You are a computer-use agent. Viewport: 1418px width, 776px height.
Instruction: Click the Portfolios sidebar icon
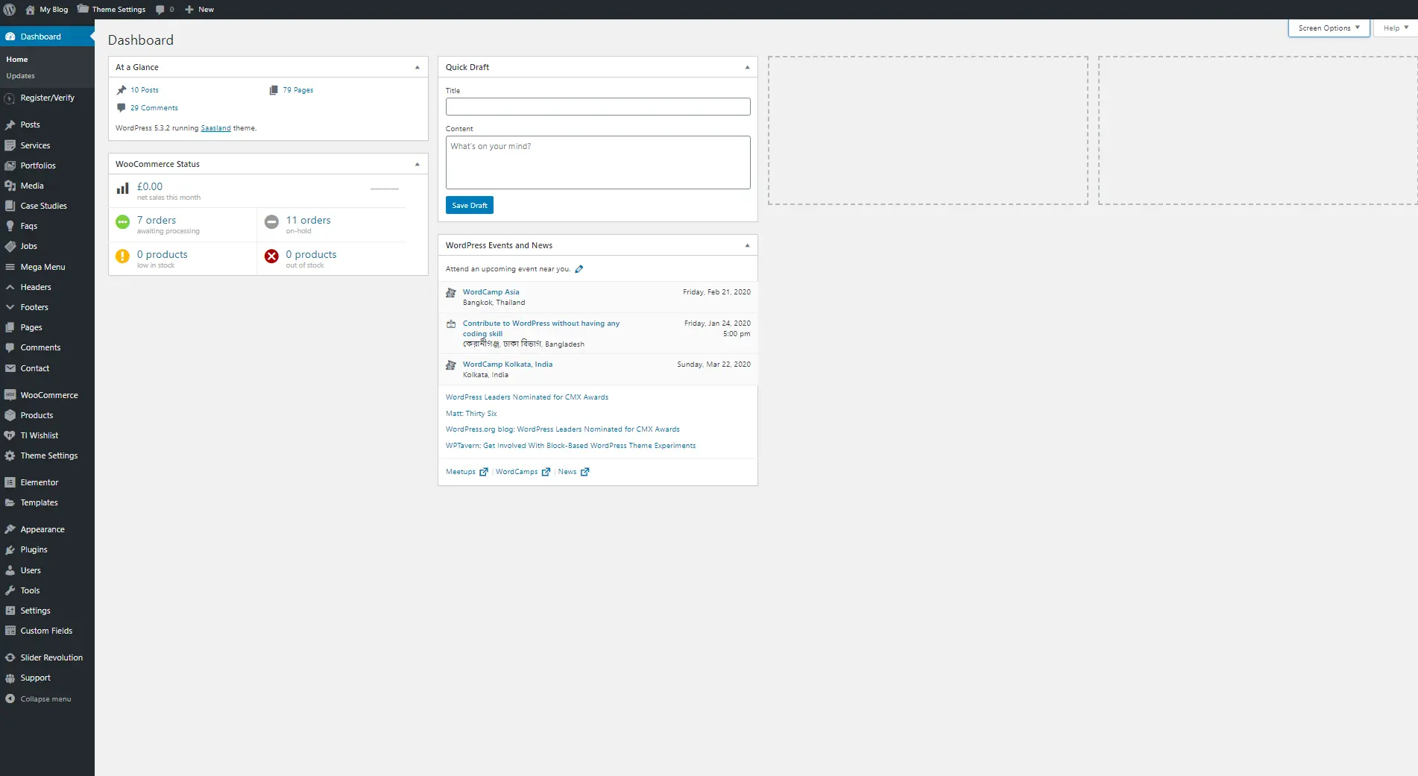point(10,165)
